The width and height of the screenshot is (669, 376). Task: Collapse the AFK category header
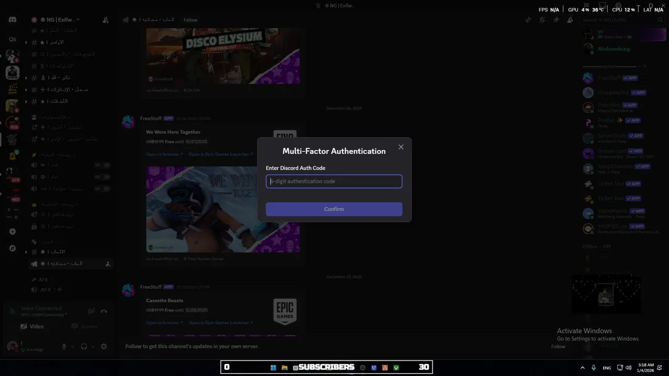tap(41, 279)
